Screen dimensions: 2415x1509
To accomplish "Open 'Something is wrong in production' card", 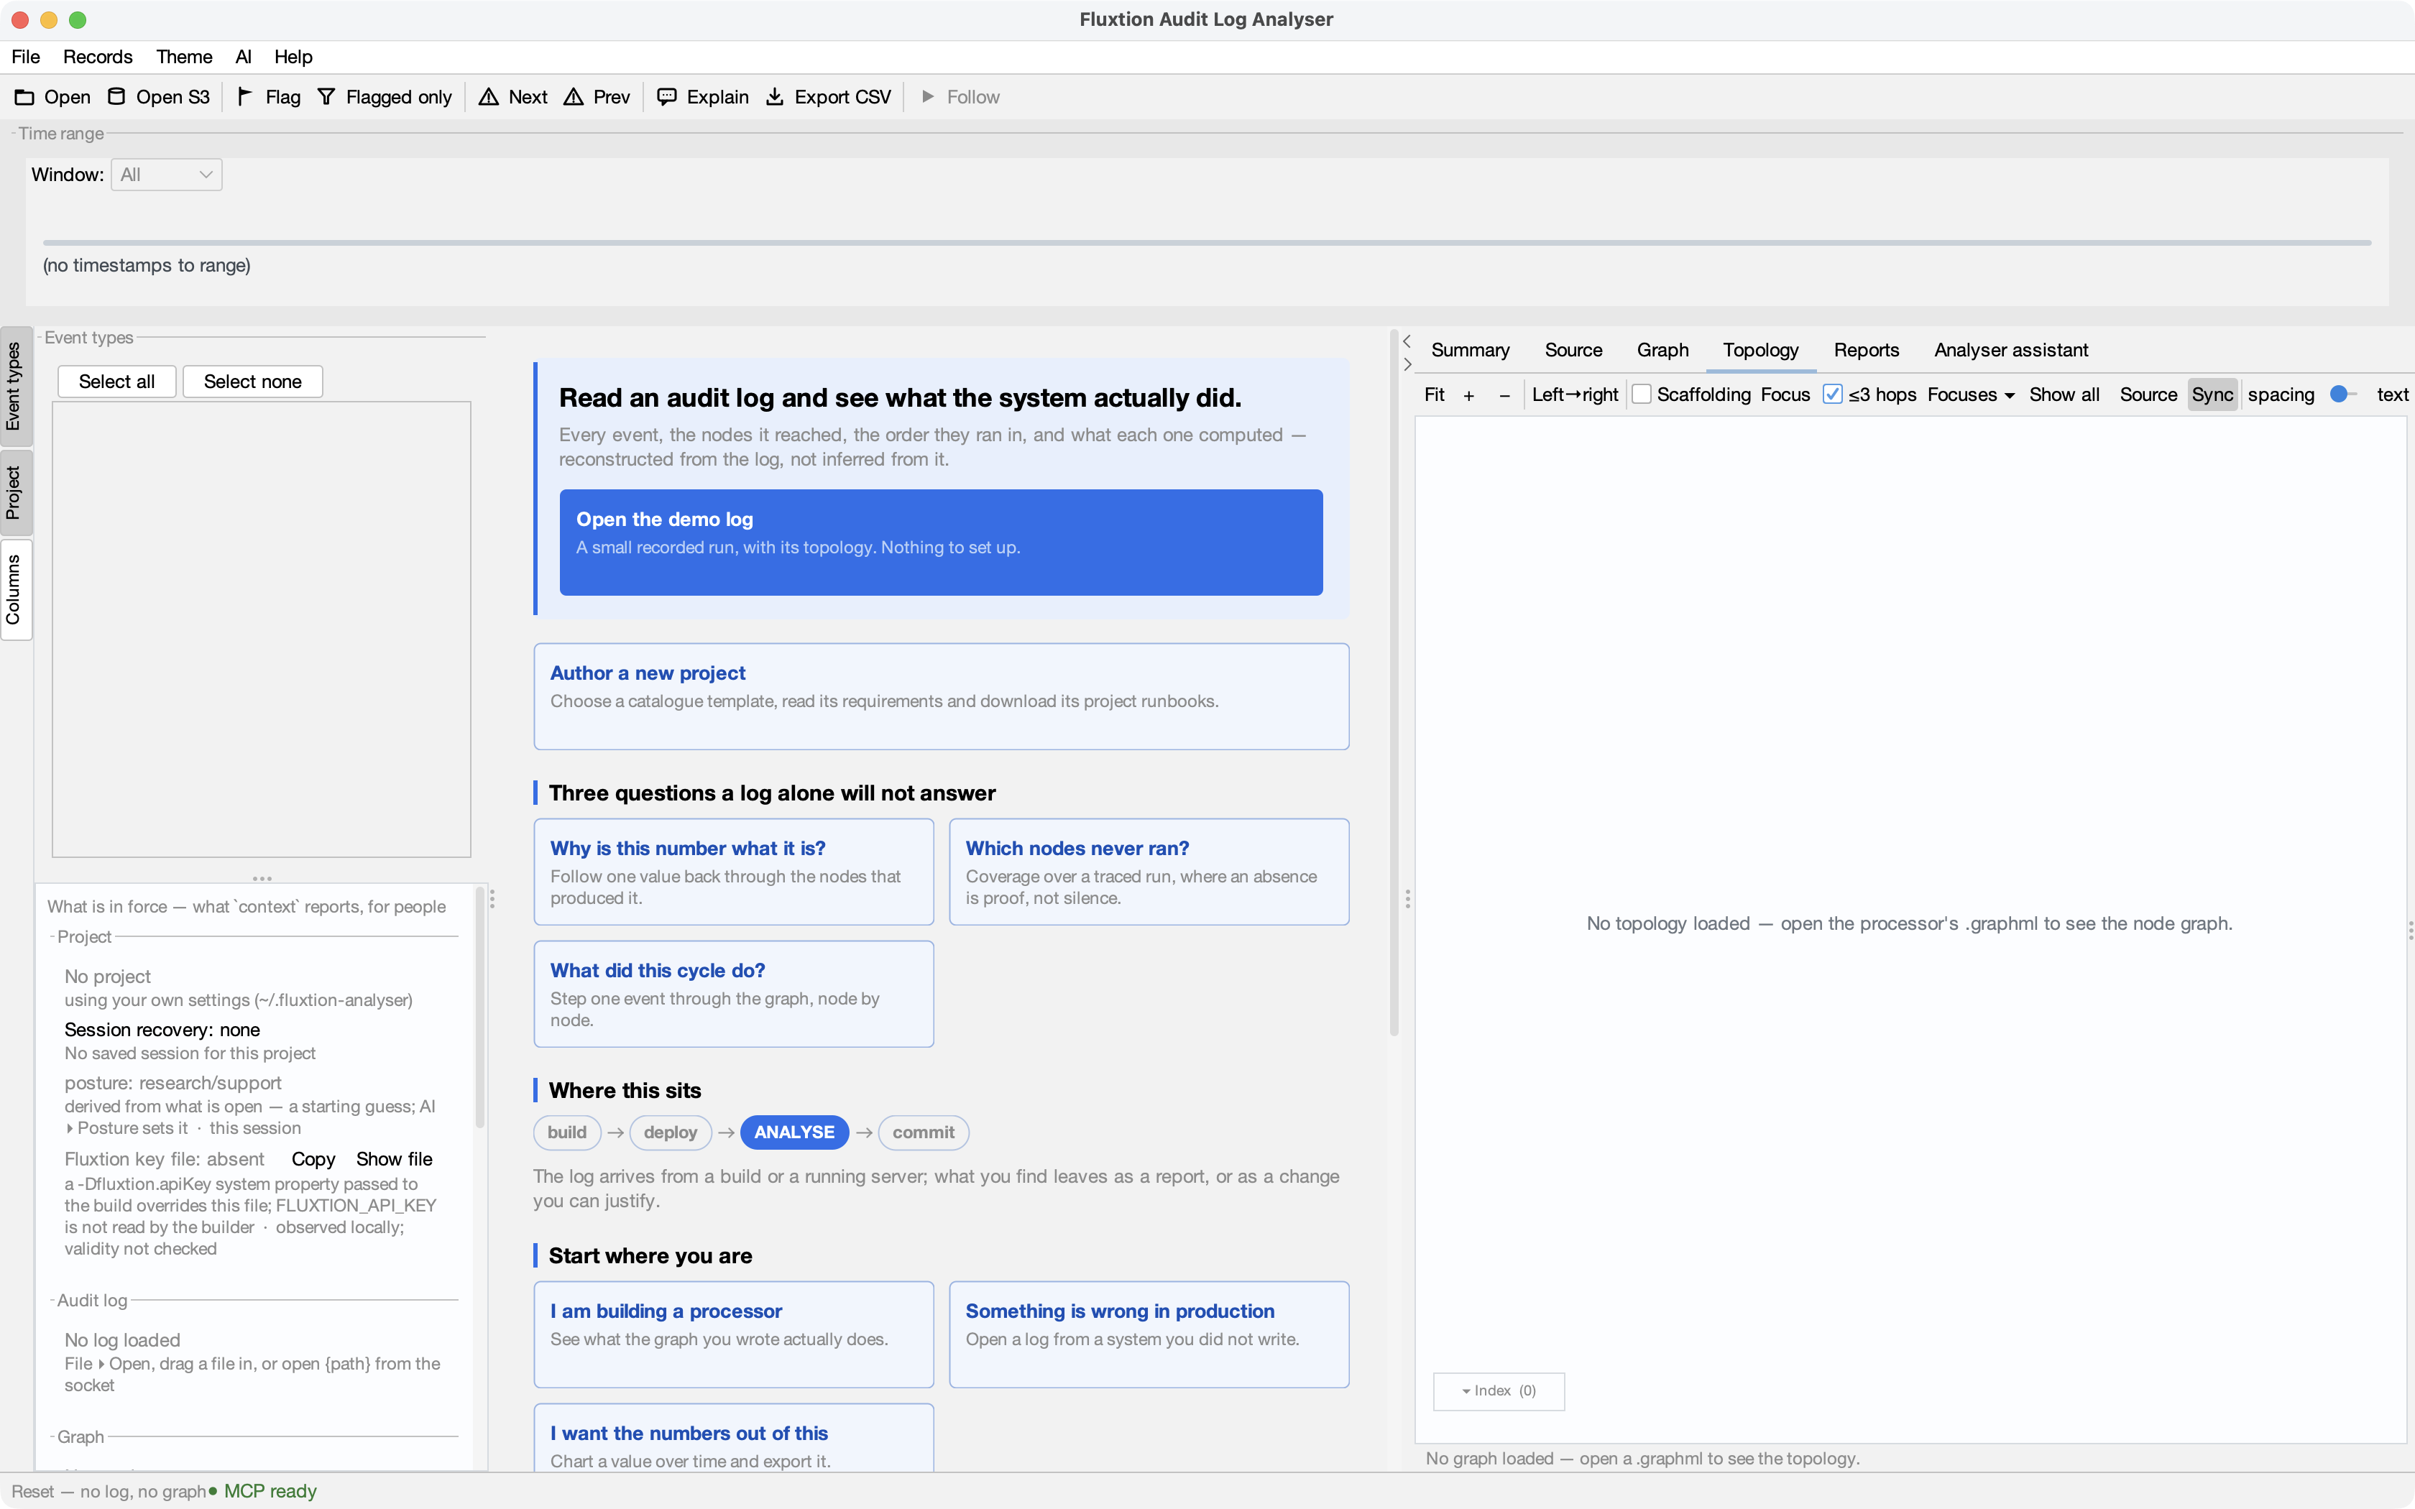I will click(1149, 1334).
